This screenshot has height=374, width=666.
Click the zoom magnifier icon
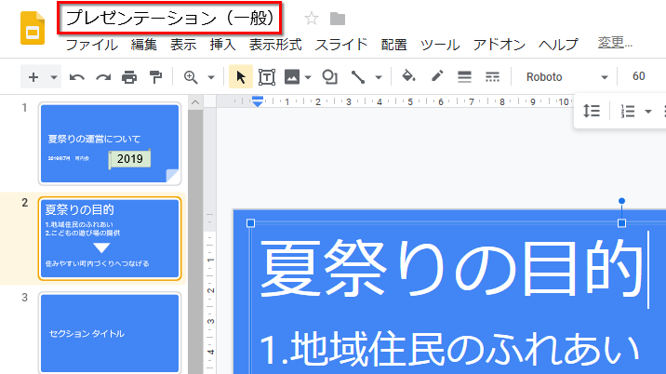pyautogui.click(x=191, y=77)
